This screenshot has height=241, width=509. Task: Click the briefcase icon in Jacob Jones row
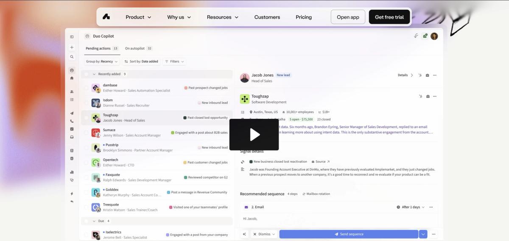427,75
